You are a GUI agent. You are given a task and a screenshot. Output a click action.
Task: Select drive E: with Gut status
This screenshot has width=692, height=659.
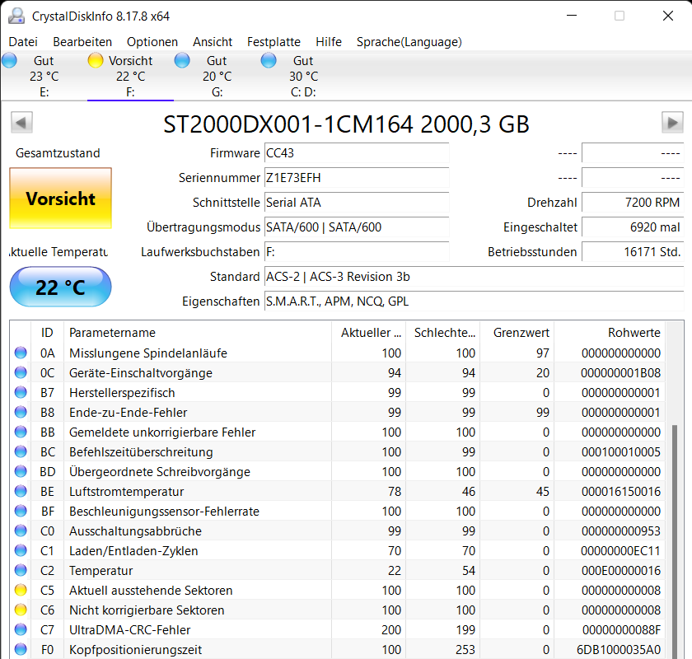pos(44,76)
